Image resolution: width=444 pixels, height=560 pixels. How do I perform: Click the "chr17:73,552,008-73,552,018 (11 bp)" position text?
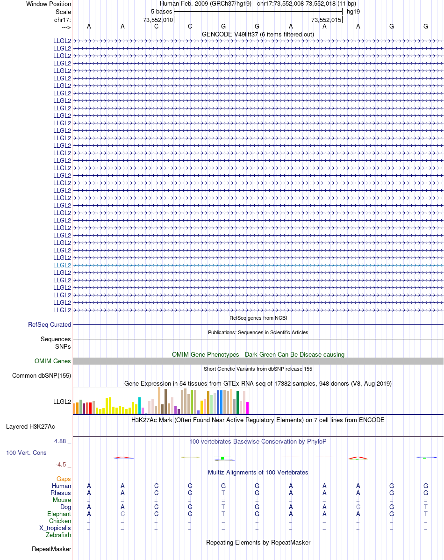coord(306,4)
